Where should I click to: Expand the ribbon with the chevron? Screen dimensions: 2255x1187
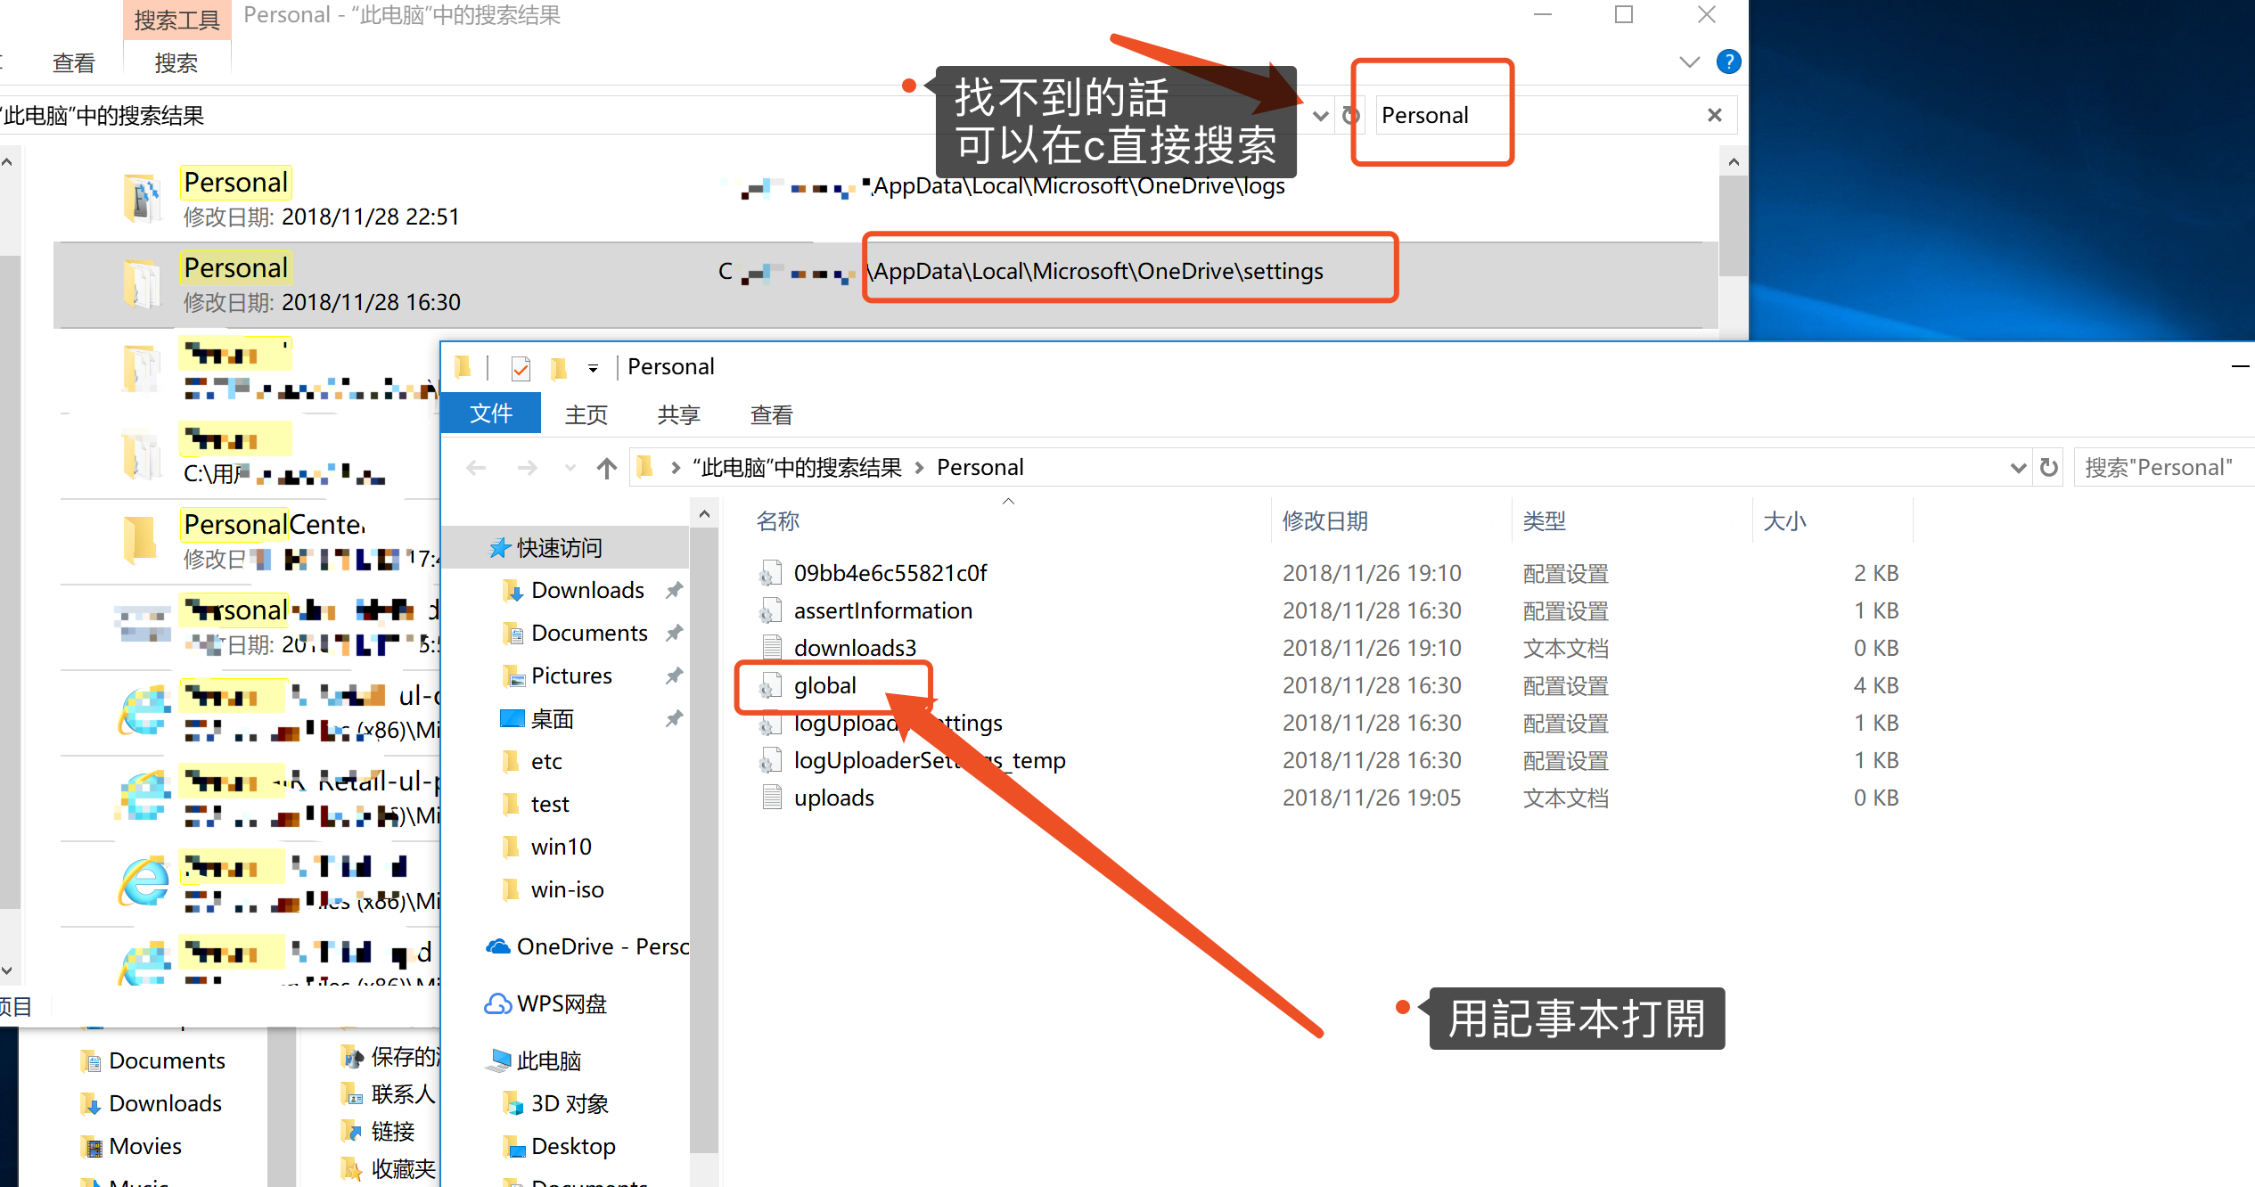(1689, 61)
